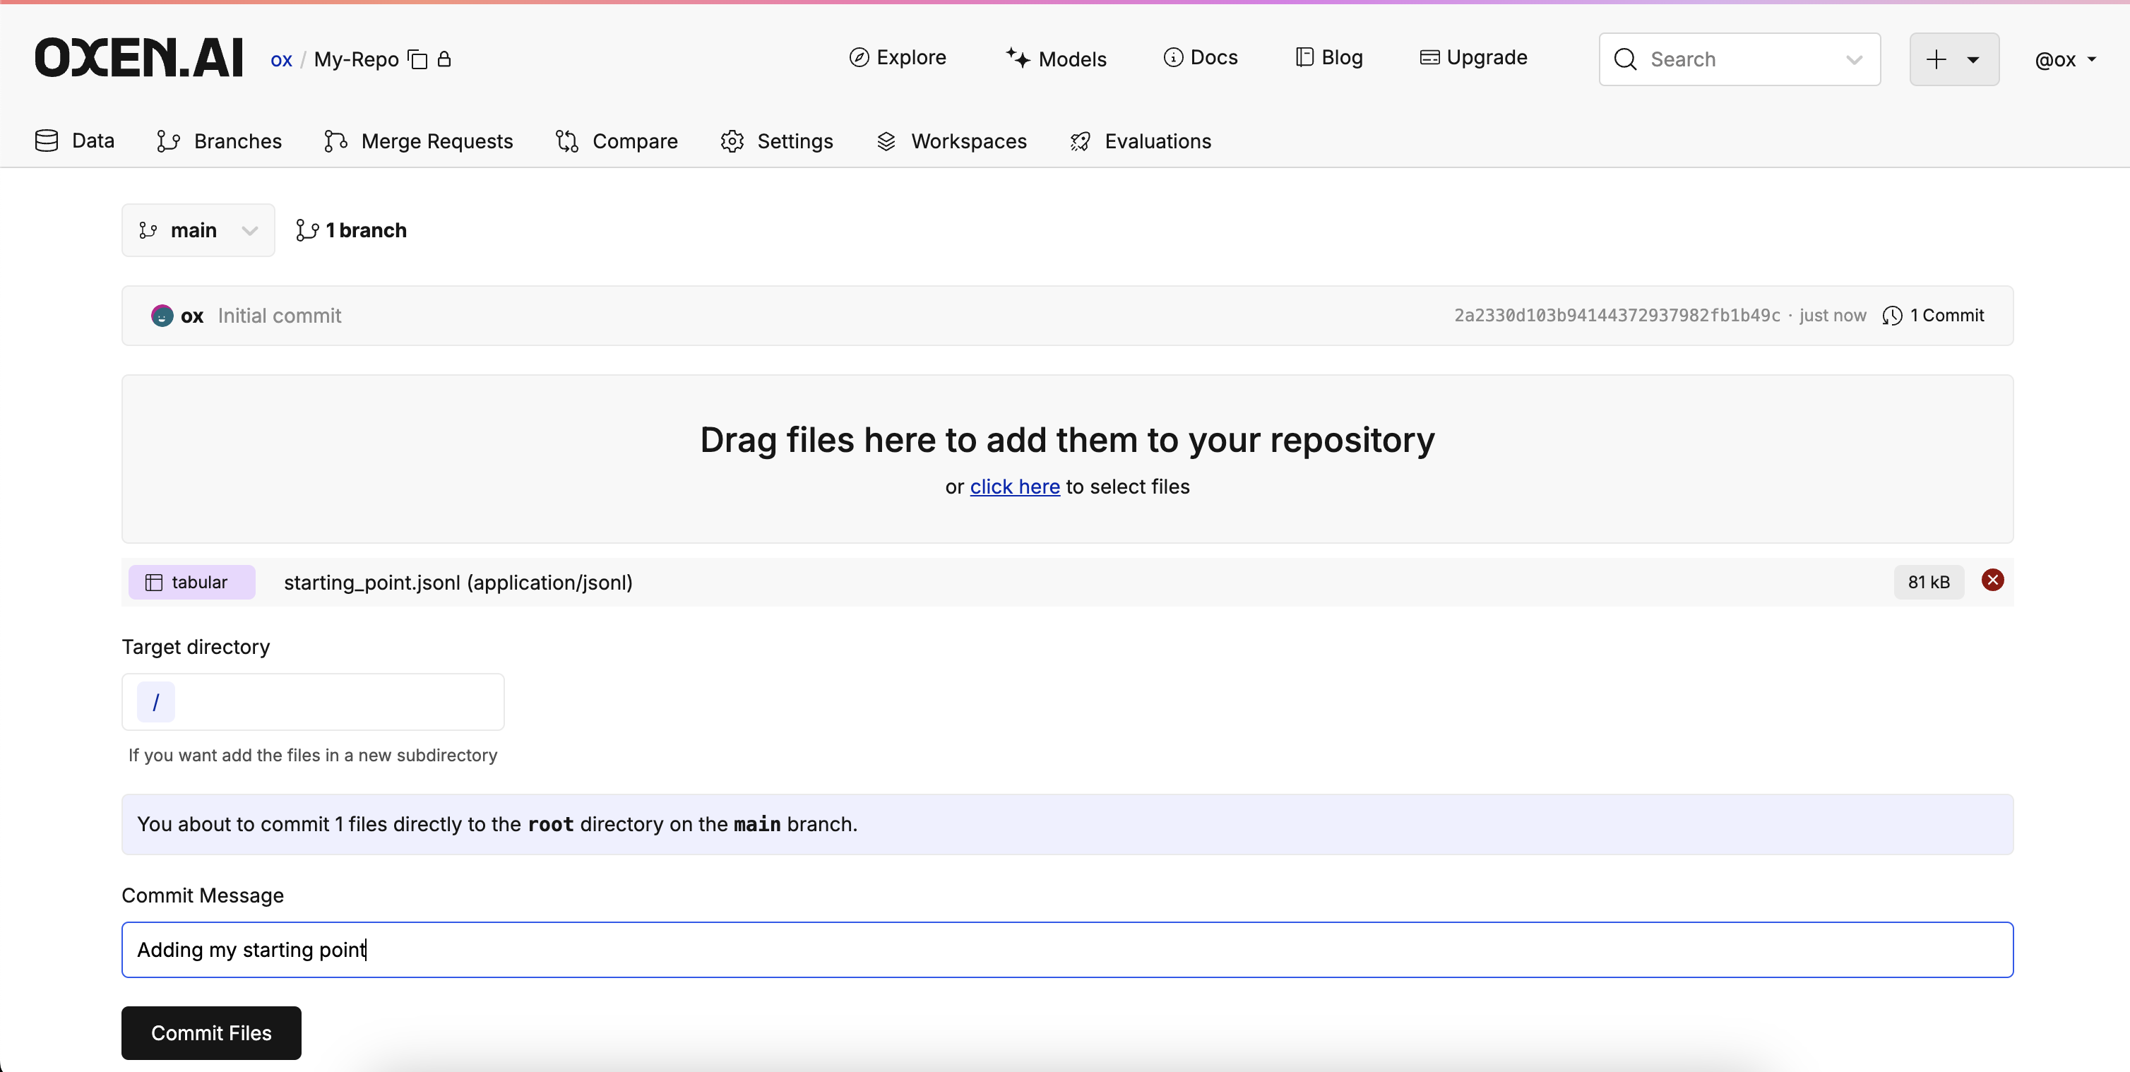Click the search magnifier icon
This screenshot has height=1072, width=2130.
tap(1625, 59)
